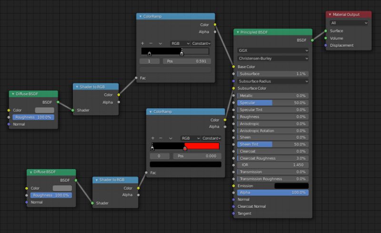Screen dimensions: 381x233
Task: Click the BSDF output socket of Principled BSDF
Action: click(x=312, y=40)
